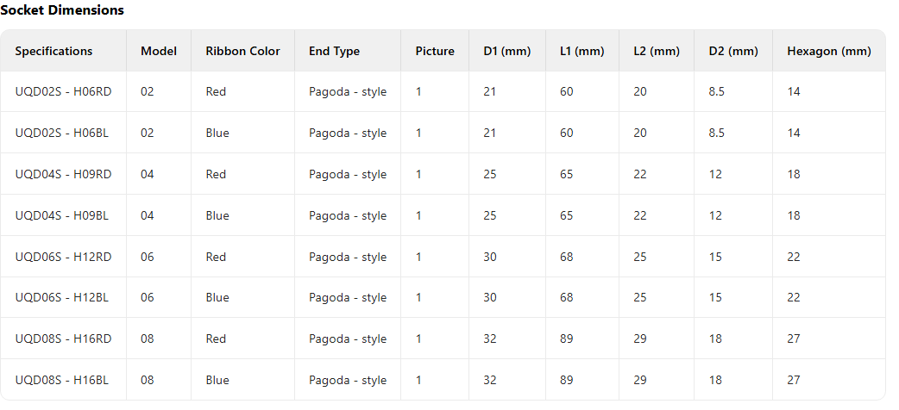899x410 pixels.
Task: Click the UQD08S - H16RD row label
Action: 63,339
